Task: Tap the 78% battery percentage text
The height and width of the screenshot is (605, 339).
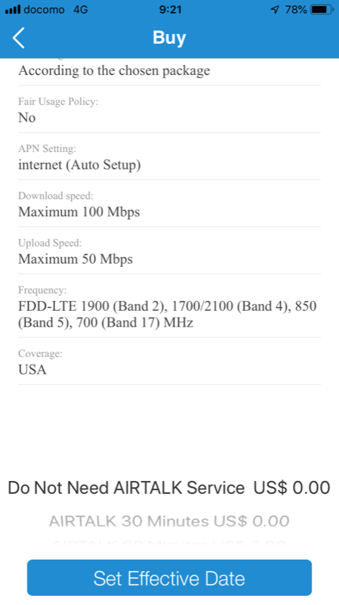Action: point(296,10)
